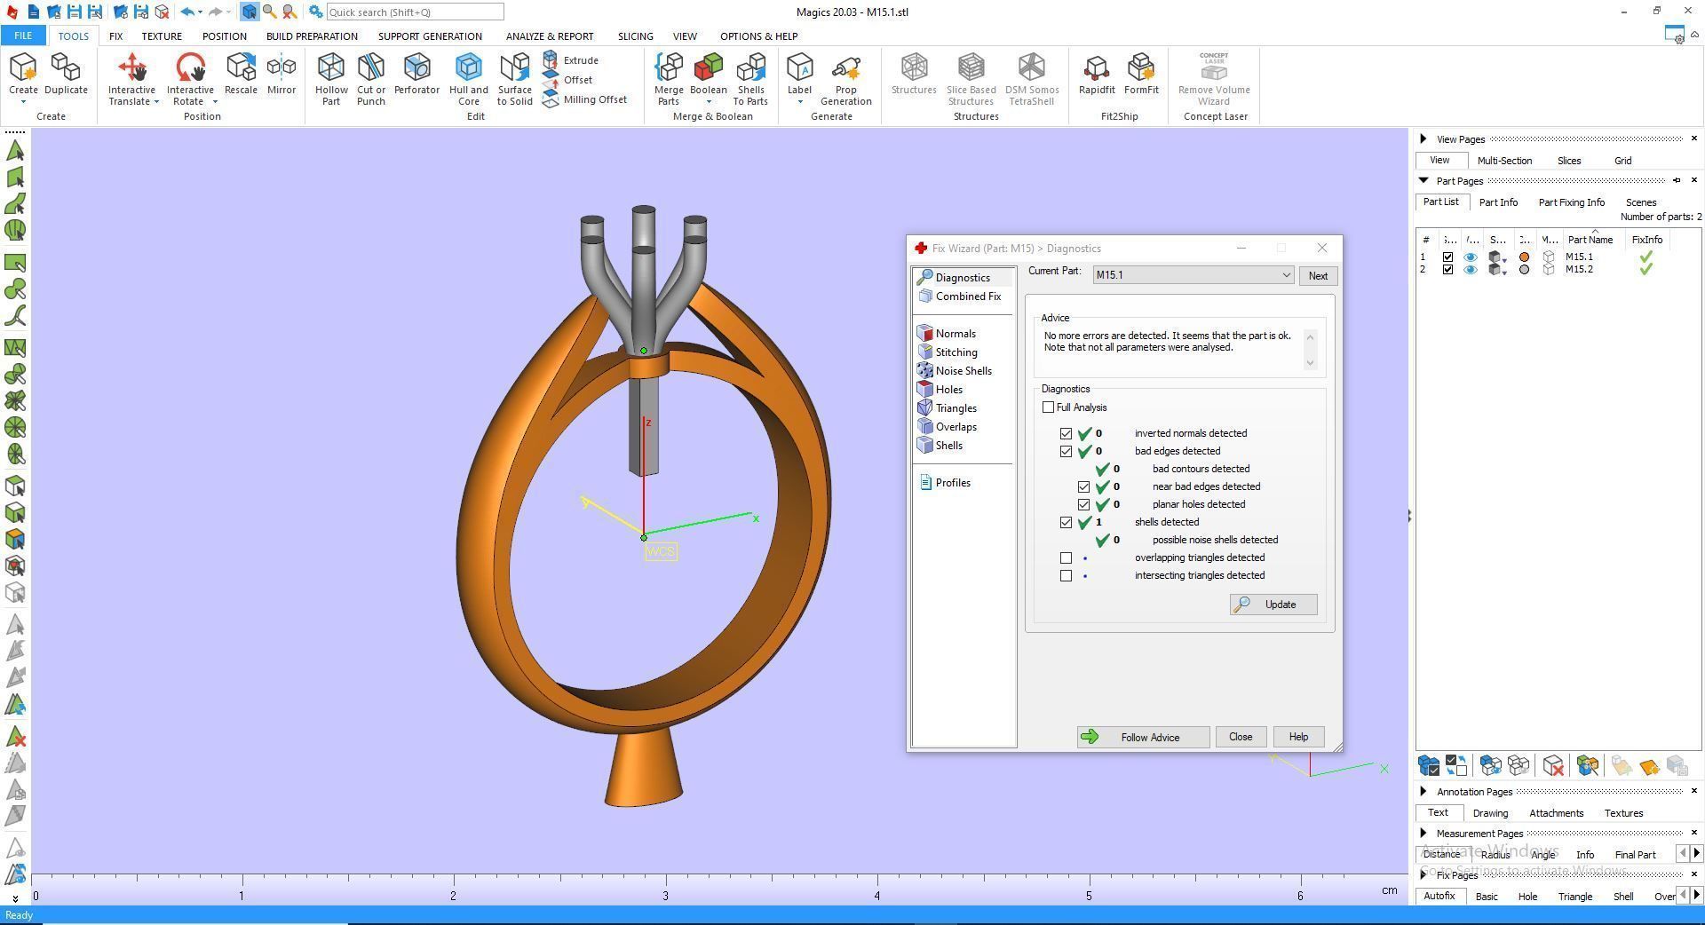Open the FILE menu button
This screenshot has width=1705, height=925.
coord(23,36)
